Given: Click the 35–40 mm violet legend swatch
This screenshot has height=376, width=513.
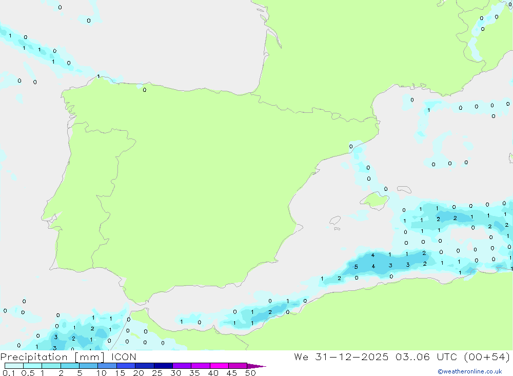Looking at the screenshot, I should coord(201,366).
